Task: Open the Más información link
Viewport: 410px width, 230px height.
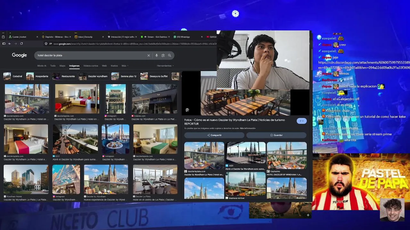Action: pyautogui.click(x=248, y=128)
